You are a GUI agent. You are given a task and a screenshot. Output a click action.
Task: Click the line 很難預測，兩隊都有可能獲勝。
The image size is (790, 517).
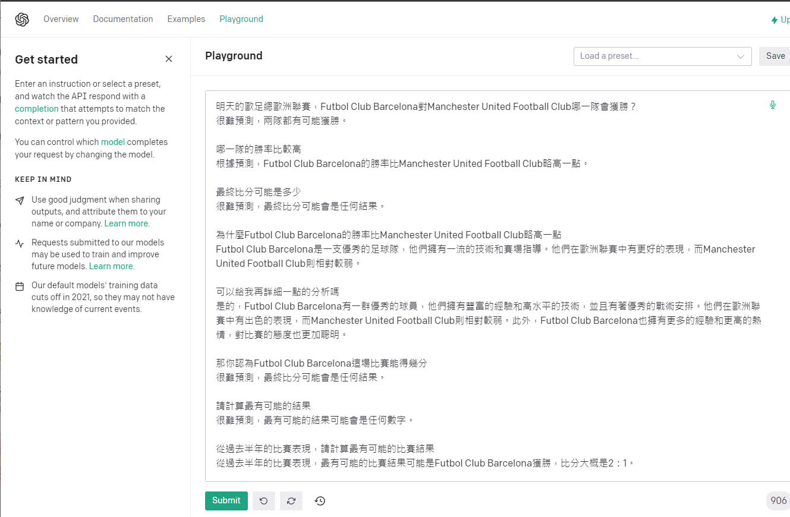click(x=281, y=121)
